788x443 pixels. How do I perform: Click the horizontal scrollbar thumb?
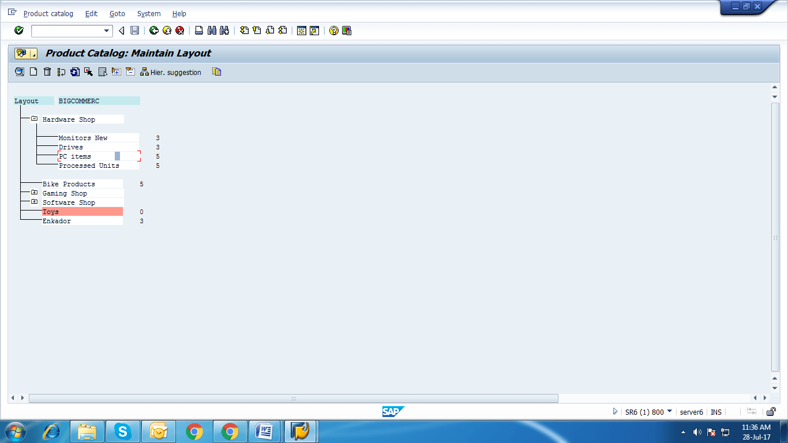[x=294, y=398]
